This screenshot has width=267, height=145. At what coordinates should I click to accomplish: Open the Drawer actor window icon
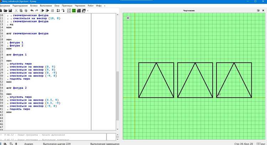(x=84, y=11)
